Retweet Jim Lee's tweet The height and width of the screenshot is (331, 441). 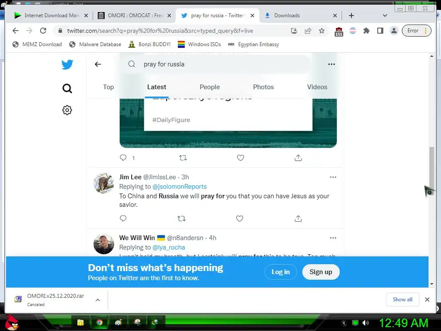tap(181, 219)
